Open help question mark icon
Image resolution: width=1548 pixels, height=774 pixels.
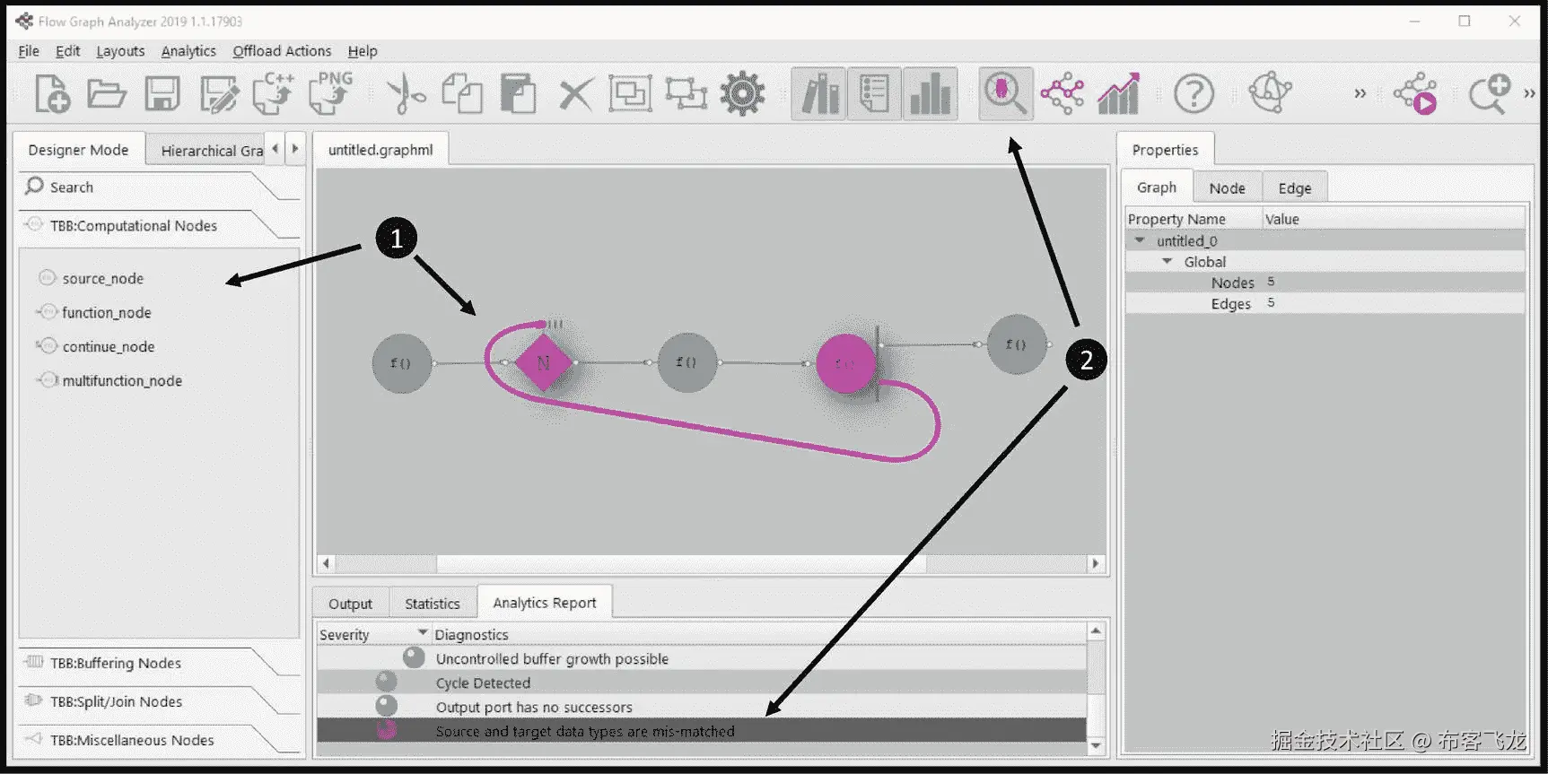(x=1194, y=94)
